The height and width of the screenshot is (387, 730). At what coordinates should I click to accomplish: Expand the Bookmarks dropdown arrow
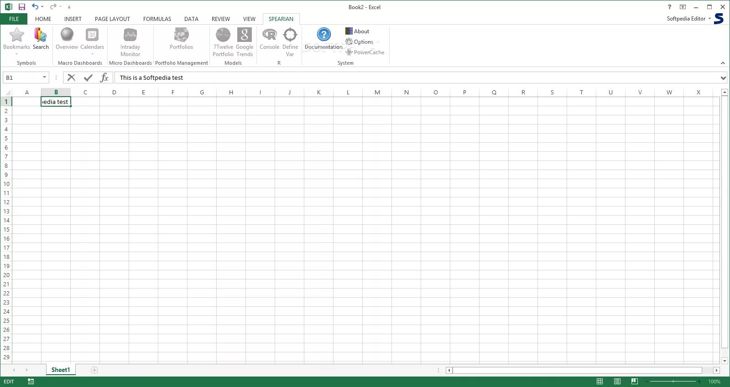[x=16, y=54]
